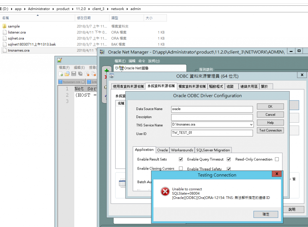
Task: Click the 說明 button in ODBC administrator
Action: 293,209
